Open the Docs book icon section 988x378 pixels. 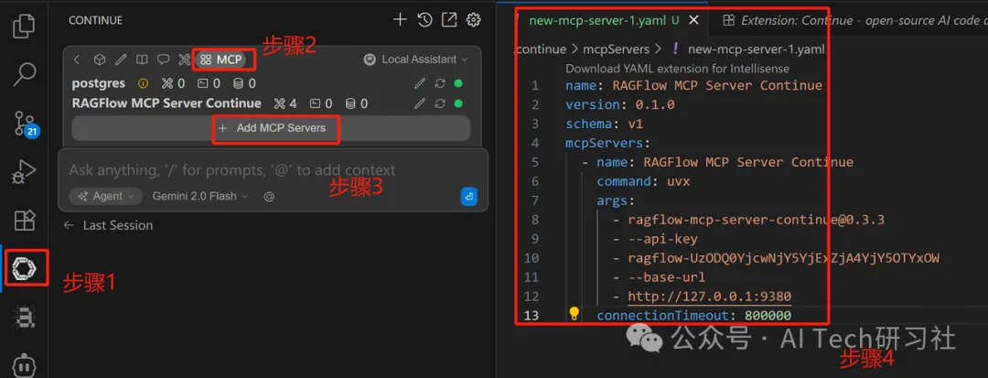click(x=143, y=59)
